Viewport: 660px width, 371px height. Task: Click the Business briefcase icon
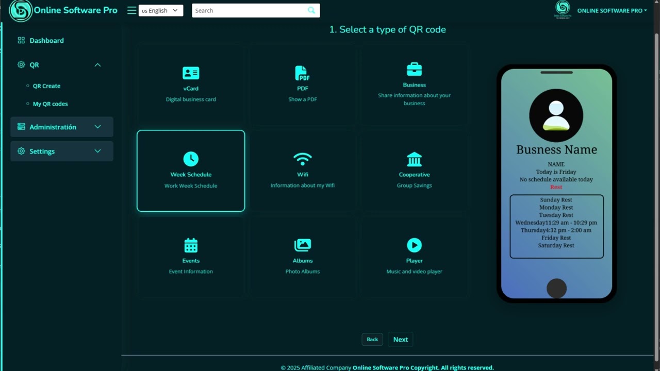[414, 69]
